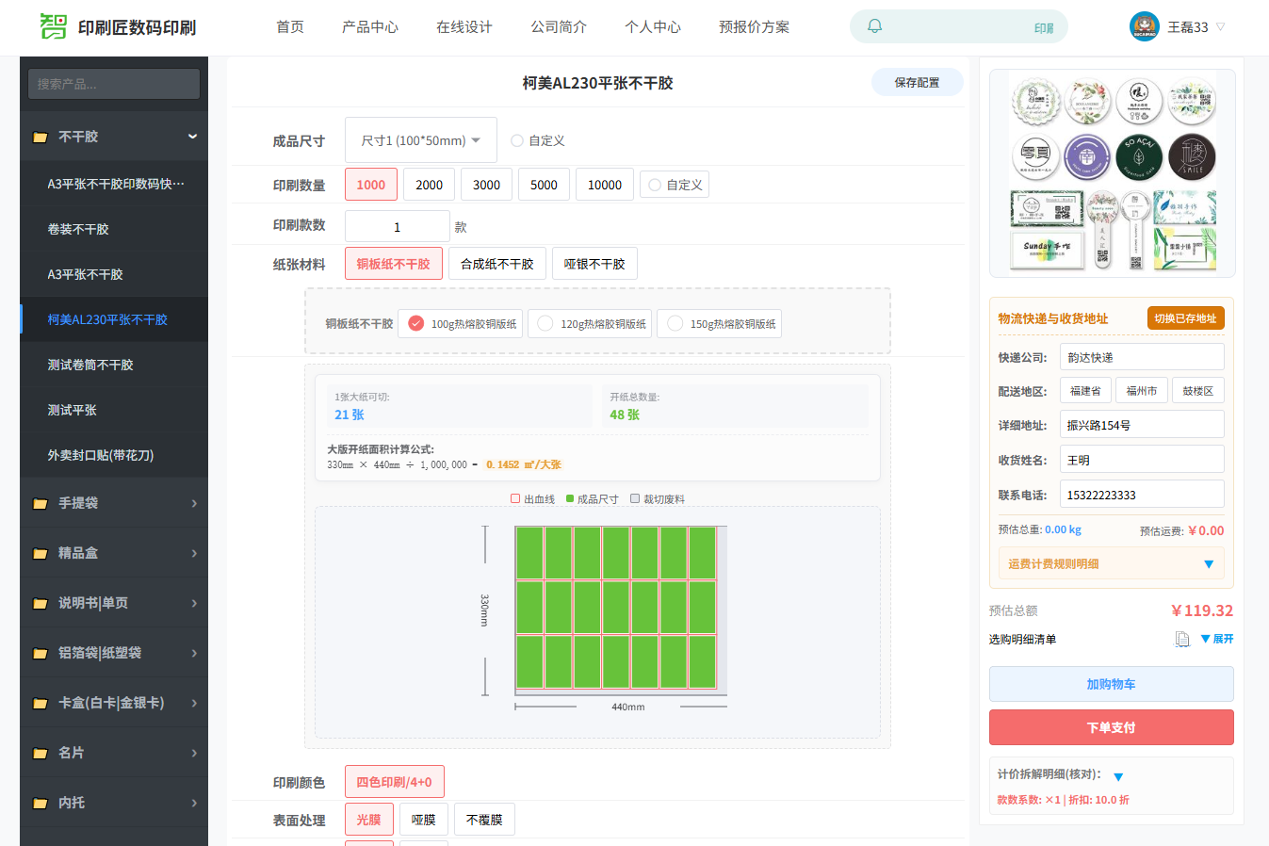Click the 保存配置 button
The width and height of the screenshot is (1269, 846).
(918, 82)
